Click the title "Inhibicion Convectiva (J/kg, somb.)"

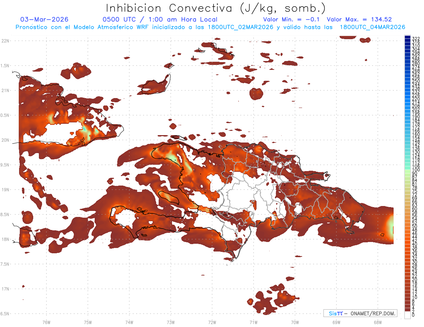point(216,8)
